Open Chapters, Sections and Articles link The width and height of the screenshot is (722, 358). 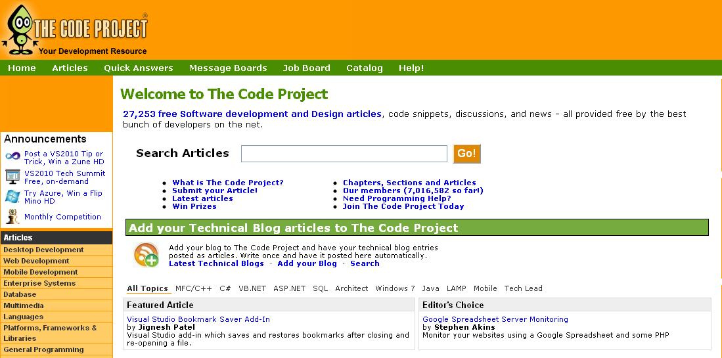click(409, 183)
